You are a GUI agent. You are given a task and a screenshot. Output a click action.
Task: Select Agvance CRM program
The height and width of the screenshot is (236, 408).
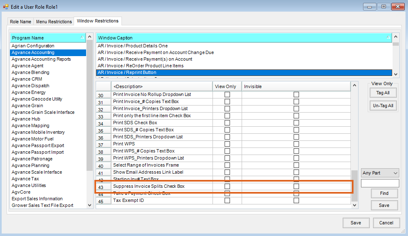[x=48, y=79]
